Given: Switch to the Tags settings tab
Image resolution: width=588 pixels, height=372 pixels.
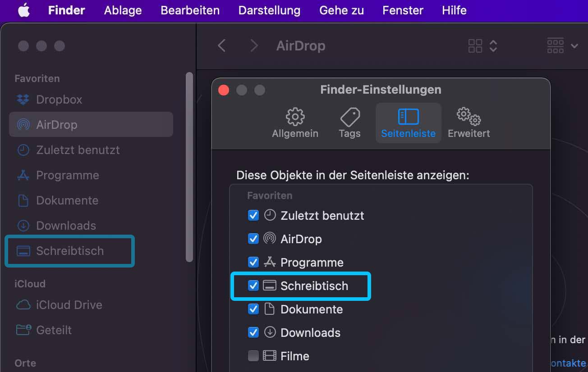Looking at the screenshot, I should [349, 122].
